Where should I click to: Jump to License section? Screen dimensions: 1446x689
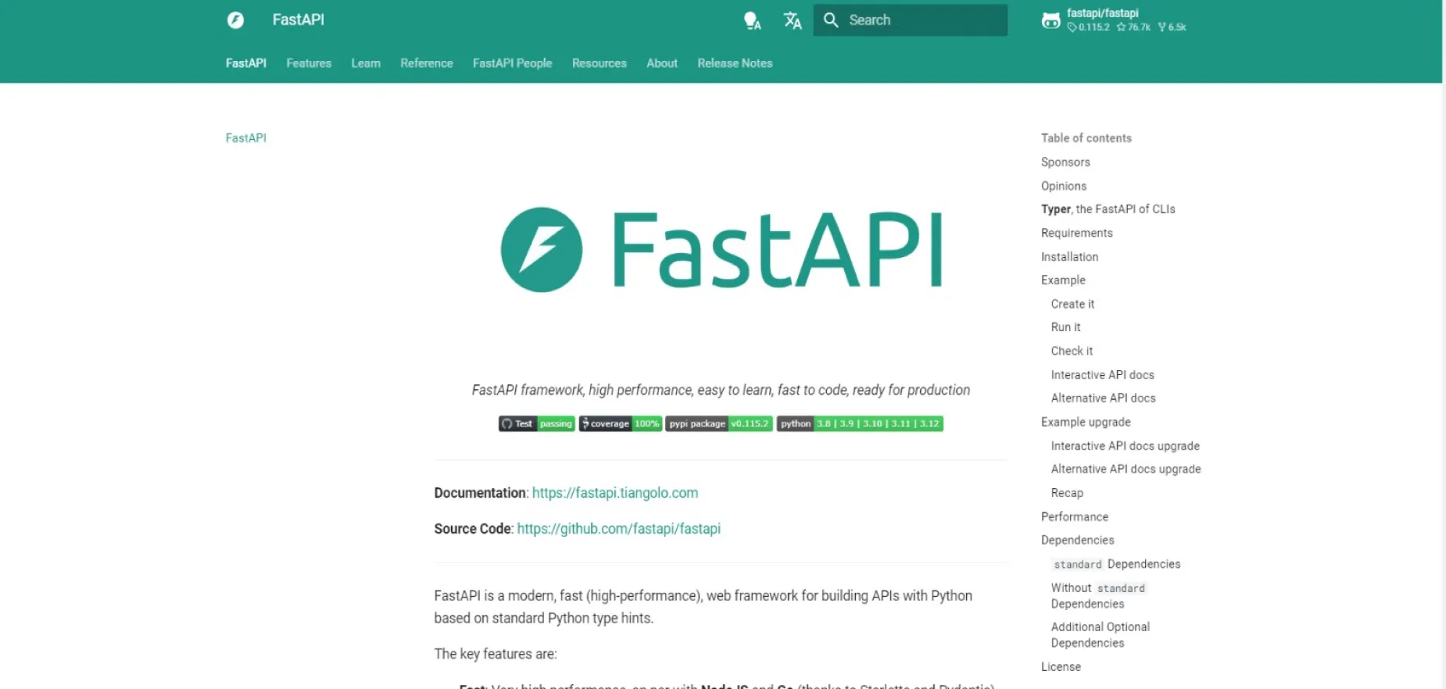pyautogui.click(x=1061, y=667)
